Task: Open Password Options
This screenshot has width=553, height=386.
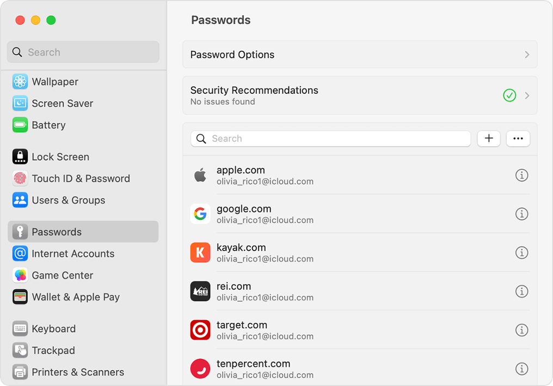Action: coord(360,55)
